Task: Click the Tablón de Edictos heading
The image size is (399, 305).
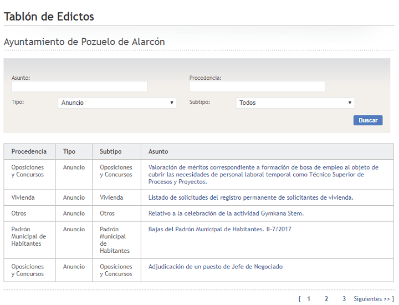Action: pos(49,17)
